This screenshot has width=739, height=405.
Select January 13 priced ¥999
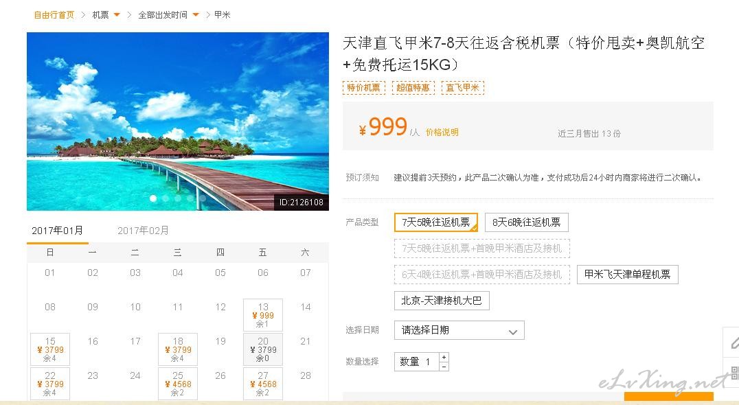[x=263, y=315]
